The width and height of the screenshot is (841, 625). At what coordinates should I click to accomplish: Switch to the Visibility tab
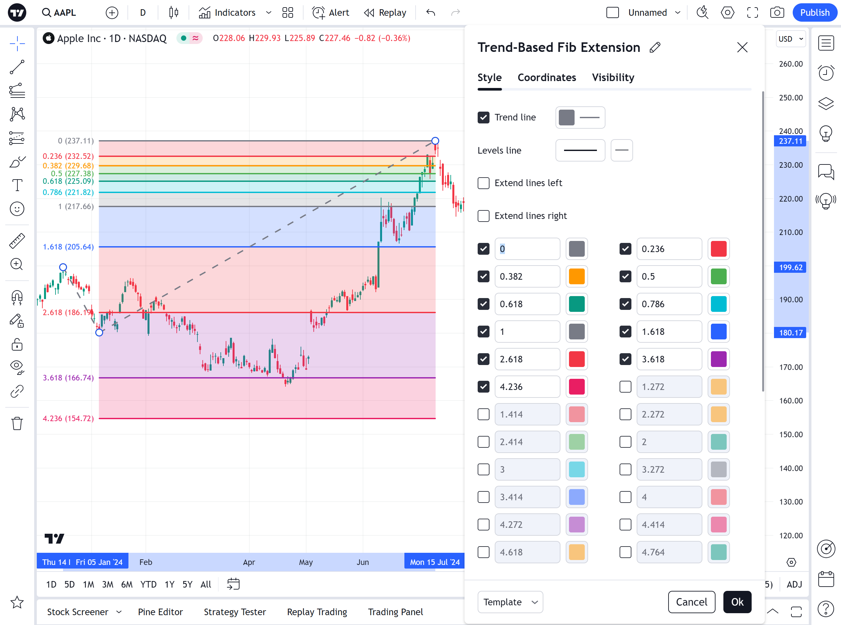(x=613, y=77)
